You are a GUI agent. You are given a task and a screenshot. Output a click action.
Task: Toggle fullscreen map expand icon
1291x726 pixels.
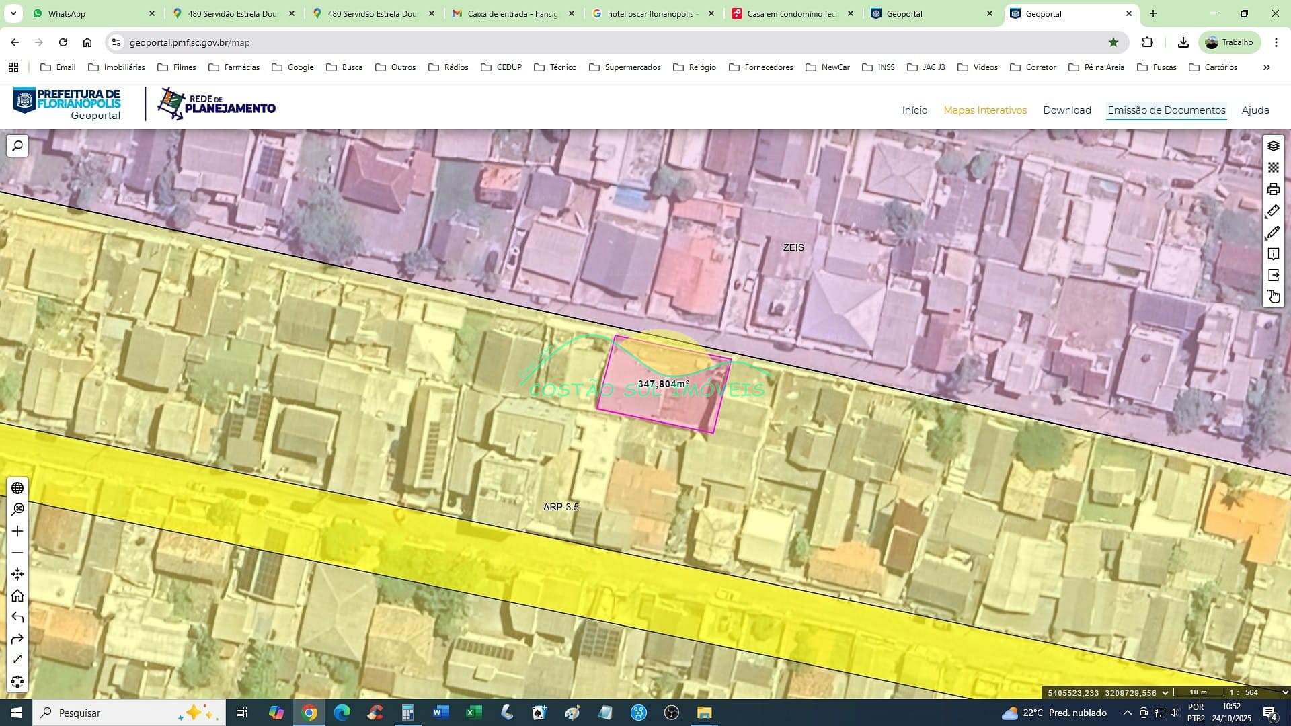(17, 659)
